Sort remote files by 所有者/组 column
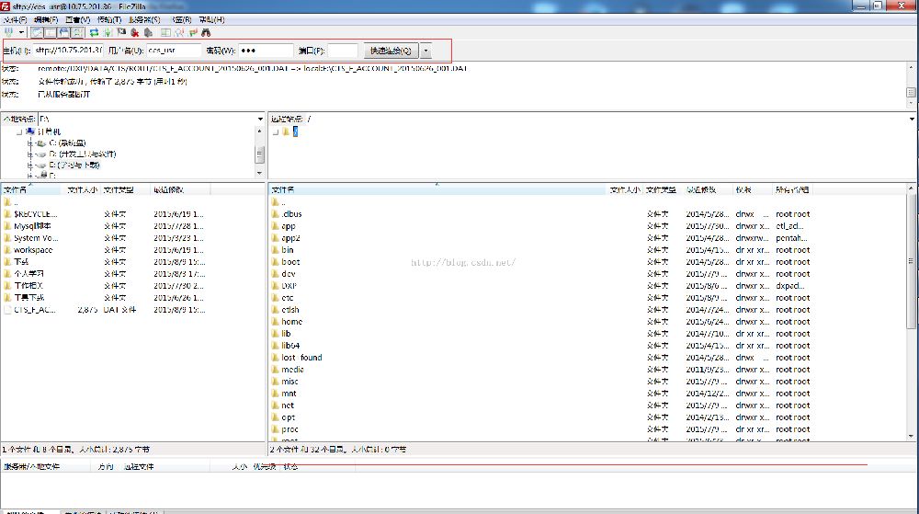The image size is (919, 514). pos(792,190)
